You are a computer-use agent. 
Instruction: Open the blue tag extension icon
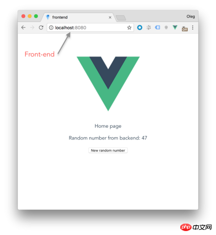click(x=157, y=27)
